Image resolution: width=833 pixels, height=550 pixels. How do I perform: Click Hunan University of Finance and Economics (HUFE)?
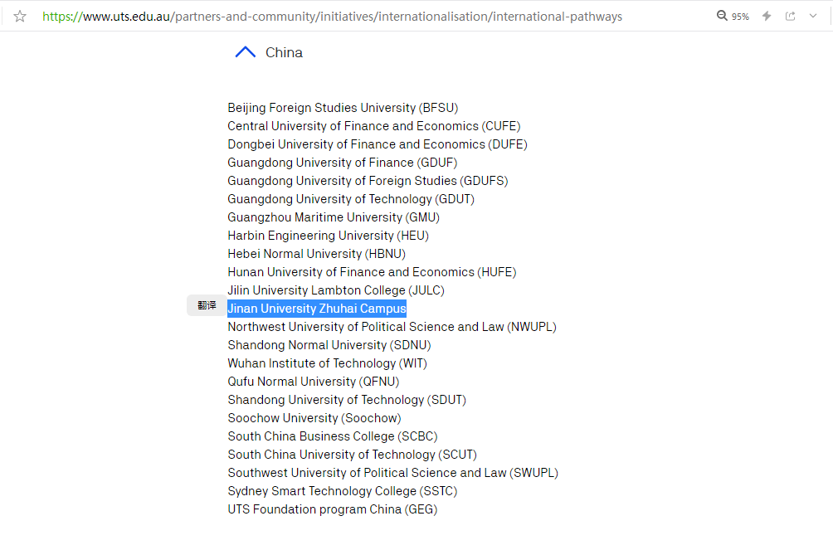tap(372, 272)
